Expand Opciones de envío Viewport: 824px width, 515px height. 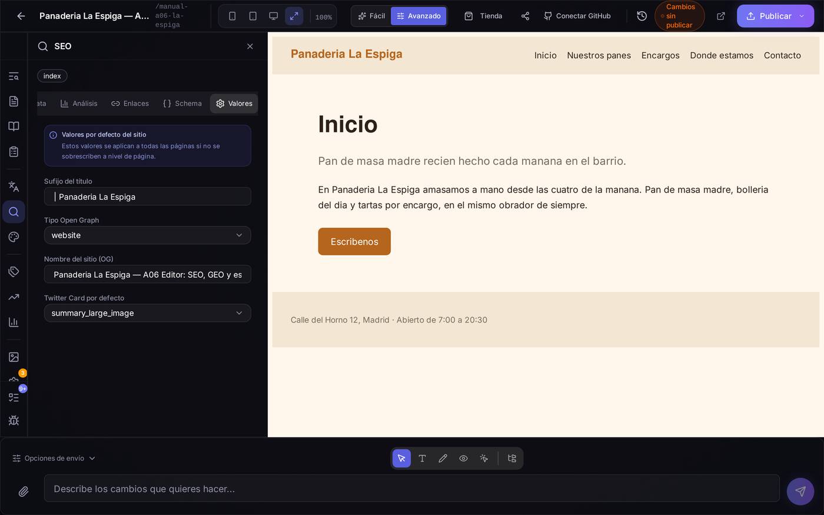coord(54,458)
